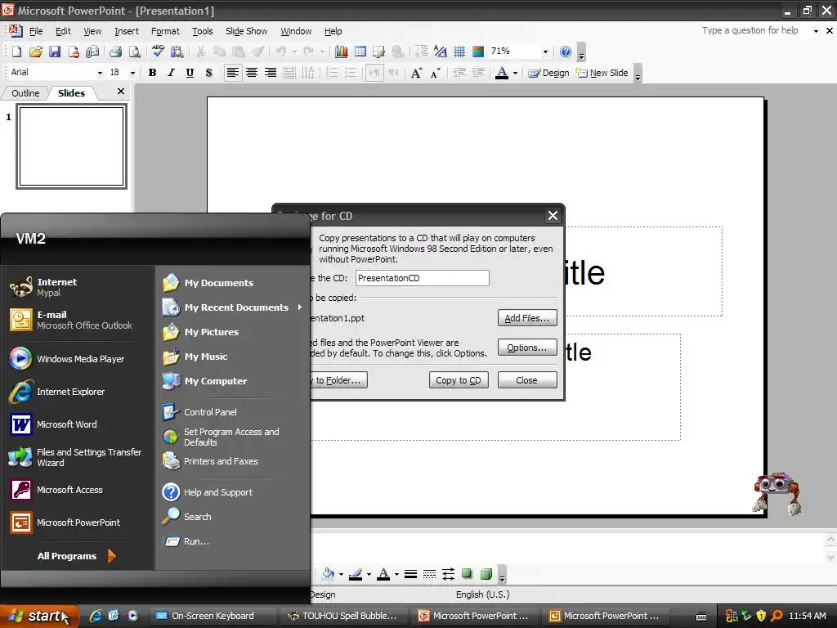This screenshot has width=837, height=628.
Task: Click the Office Assistant robot character
Action: [777, 492]
